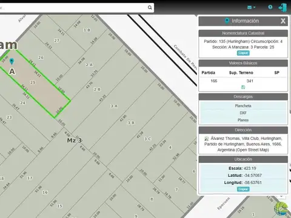Click the Información pin icon

pos(227,21)
